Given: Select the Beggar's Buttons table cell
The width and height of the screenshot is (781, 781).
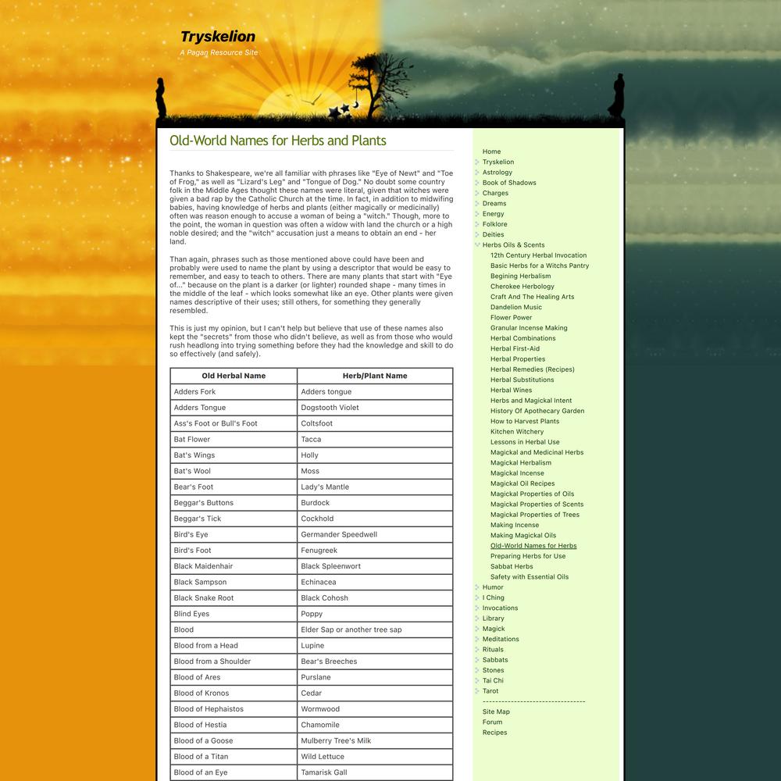Looking at the screenshot, I should tap(234, 503).
